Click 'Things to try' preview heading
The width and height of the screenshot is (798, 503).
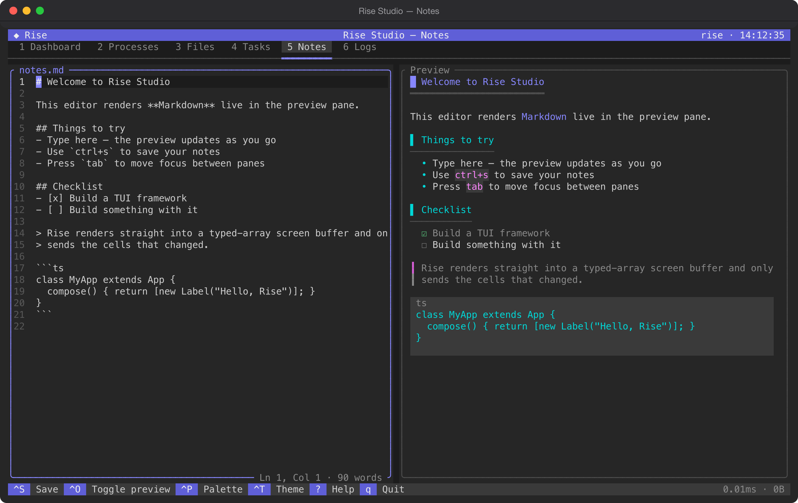(458, 140)
